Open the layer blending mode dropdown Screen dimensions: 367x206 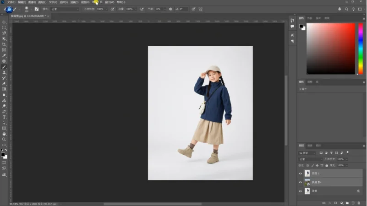pos(311,159)
